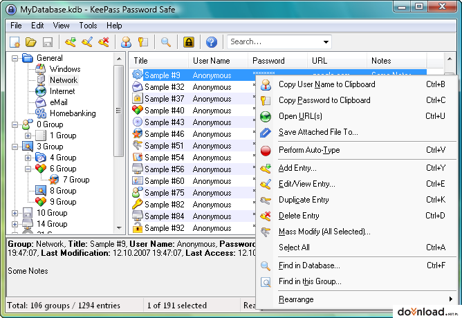The height and width of the screenshot is (318, 462).
Task: Choose Add Entry... in context menu
Action: click(356, 168)
